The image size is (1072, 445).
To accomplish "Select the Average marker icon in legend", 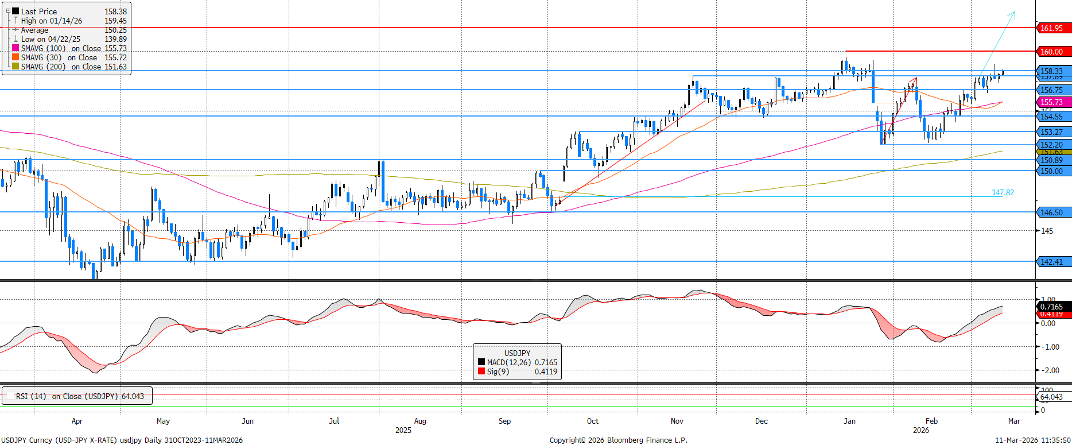I will 15,30.
